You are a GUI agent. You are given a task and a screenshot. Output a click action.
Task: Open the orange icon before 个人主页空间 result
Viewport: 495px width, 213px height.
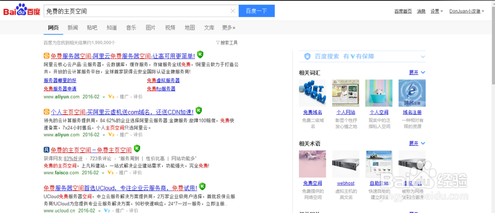pos(47,112)
